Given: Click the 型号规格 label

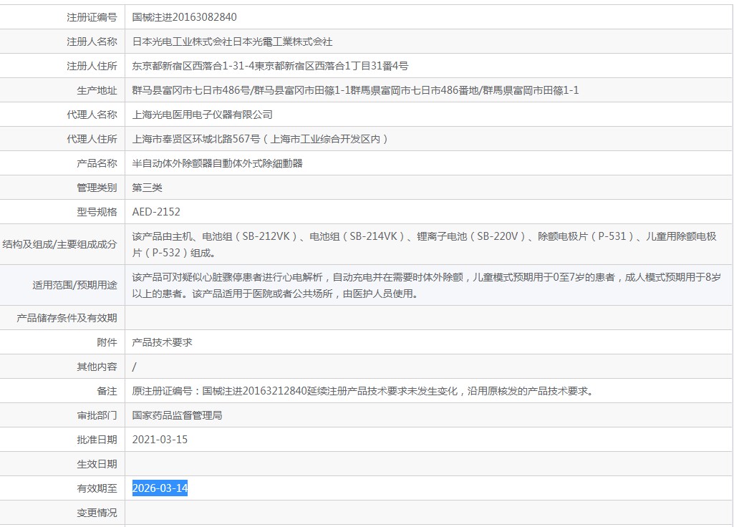Looking at the screenshot, I should (97, 212).
